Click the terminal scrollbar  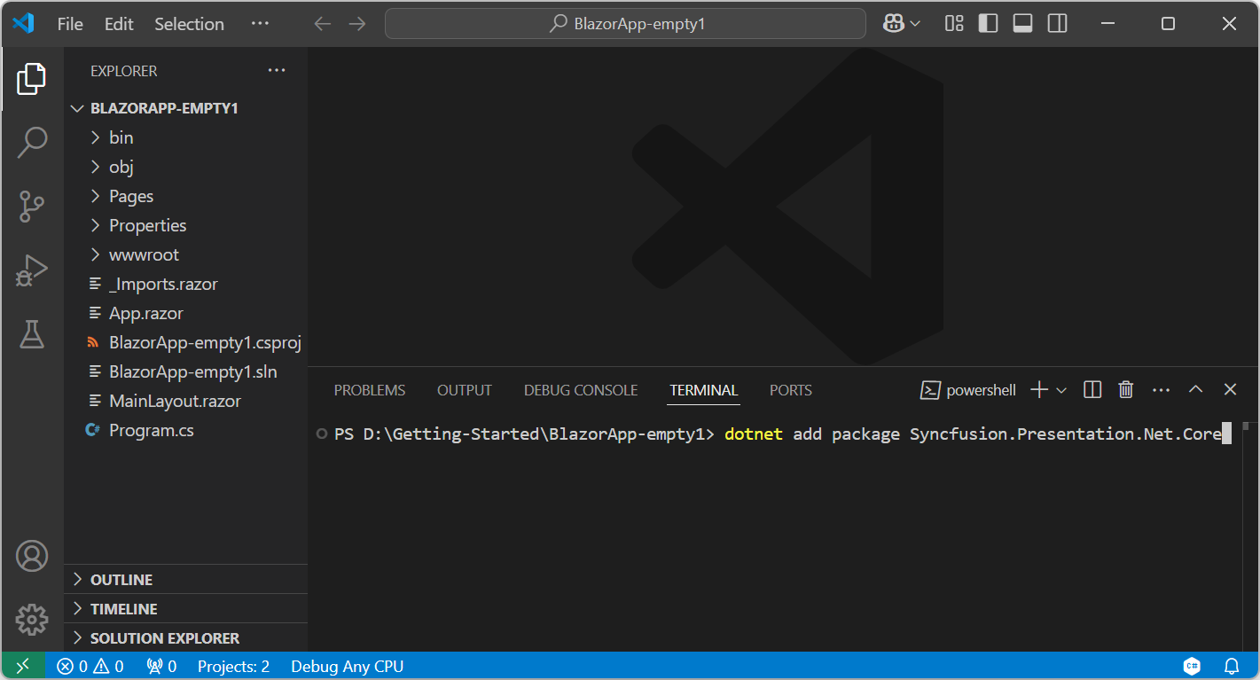point(1246,426)
